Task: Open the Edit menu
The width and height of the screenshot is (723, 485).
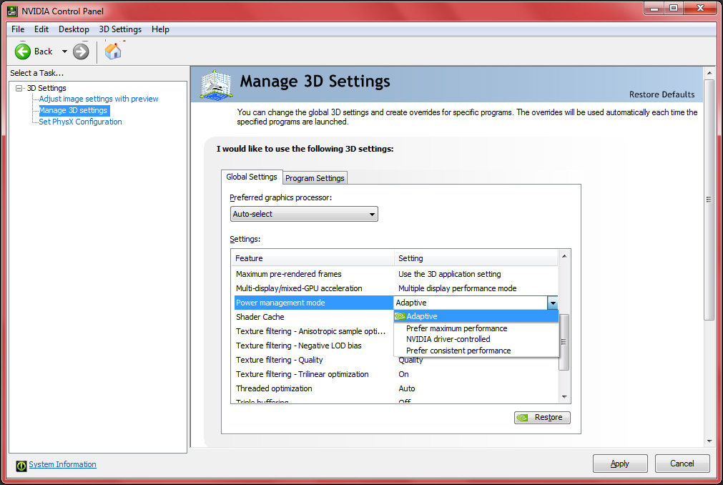Action: [x=41, y=29]
